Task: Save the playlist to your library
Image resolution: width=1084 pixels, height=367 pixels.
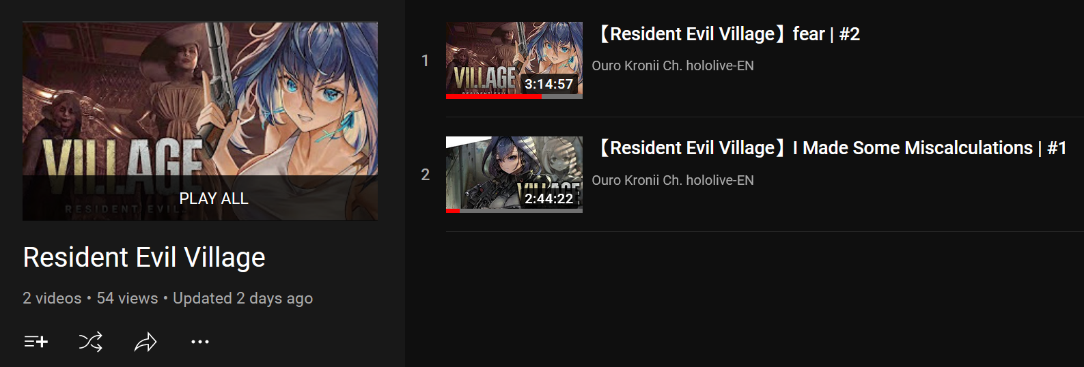Action: [x=36, y=342]
